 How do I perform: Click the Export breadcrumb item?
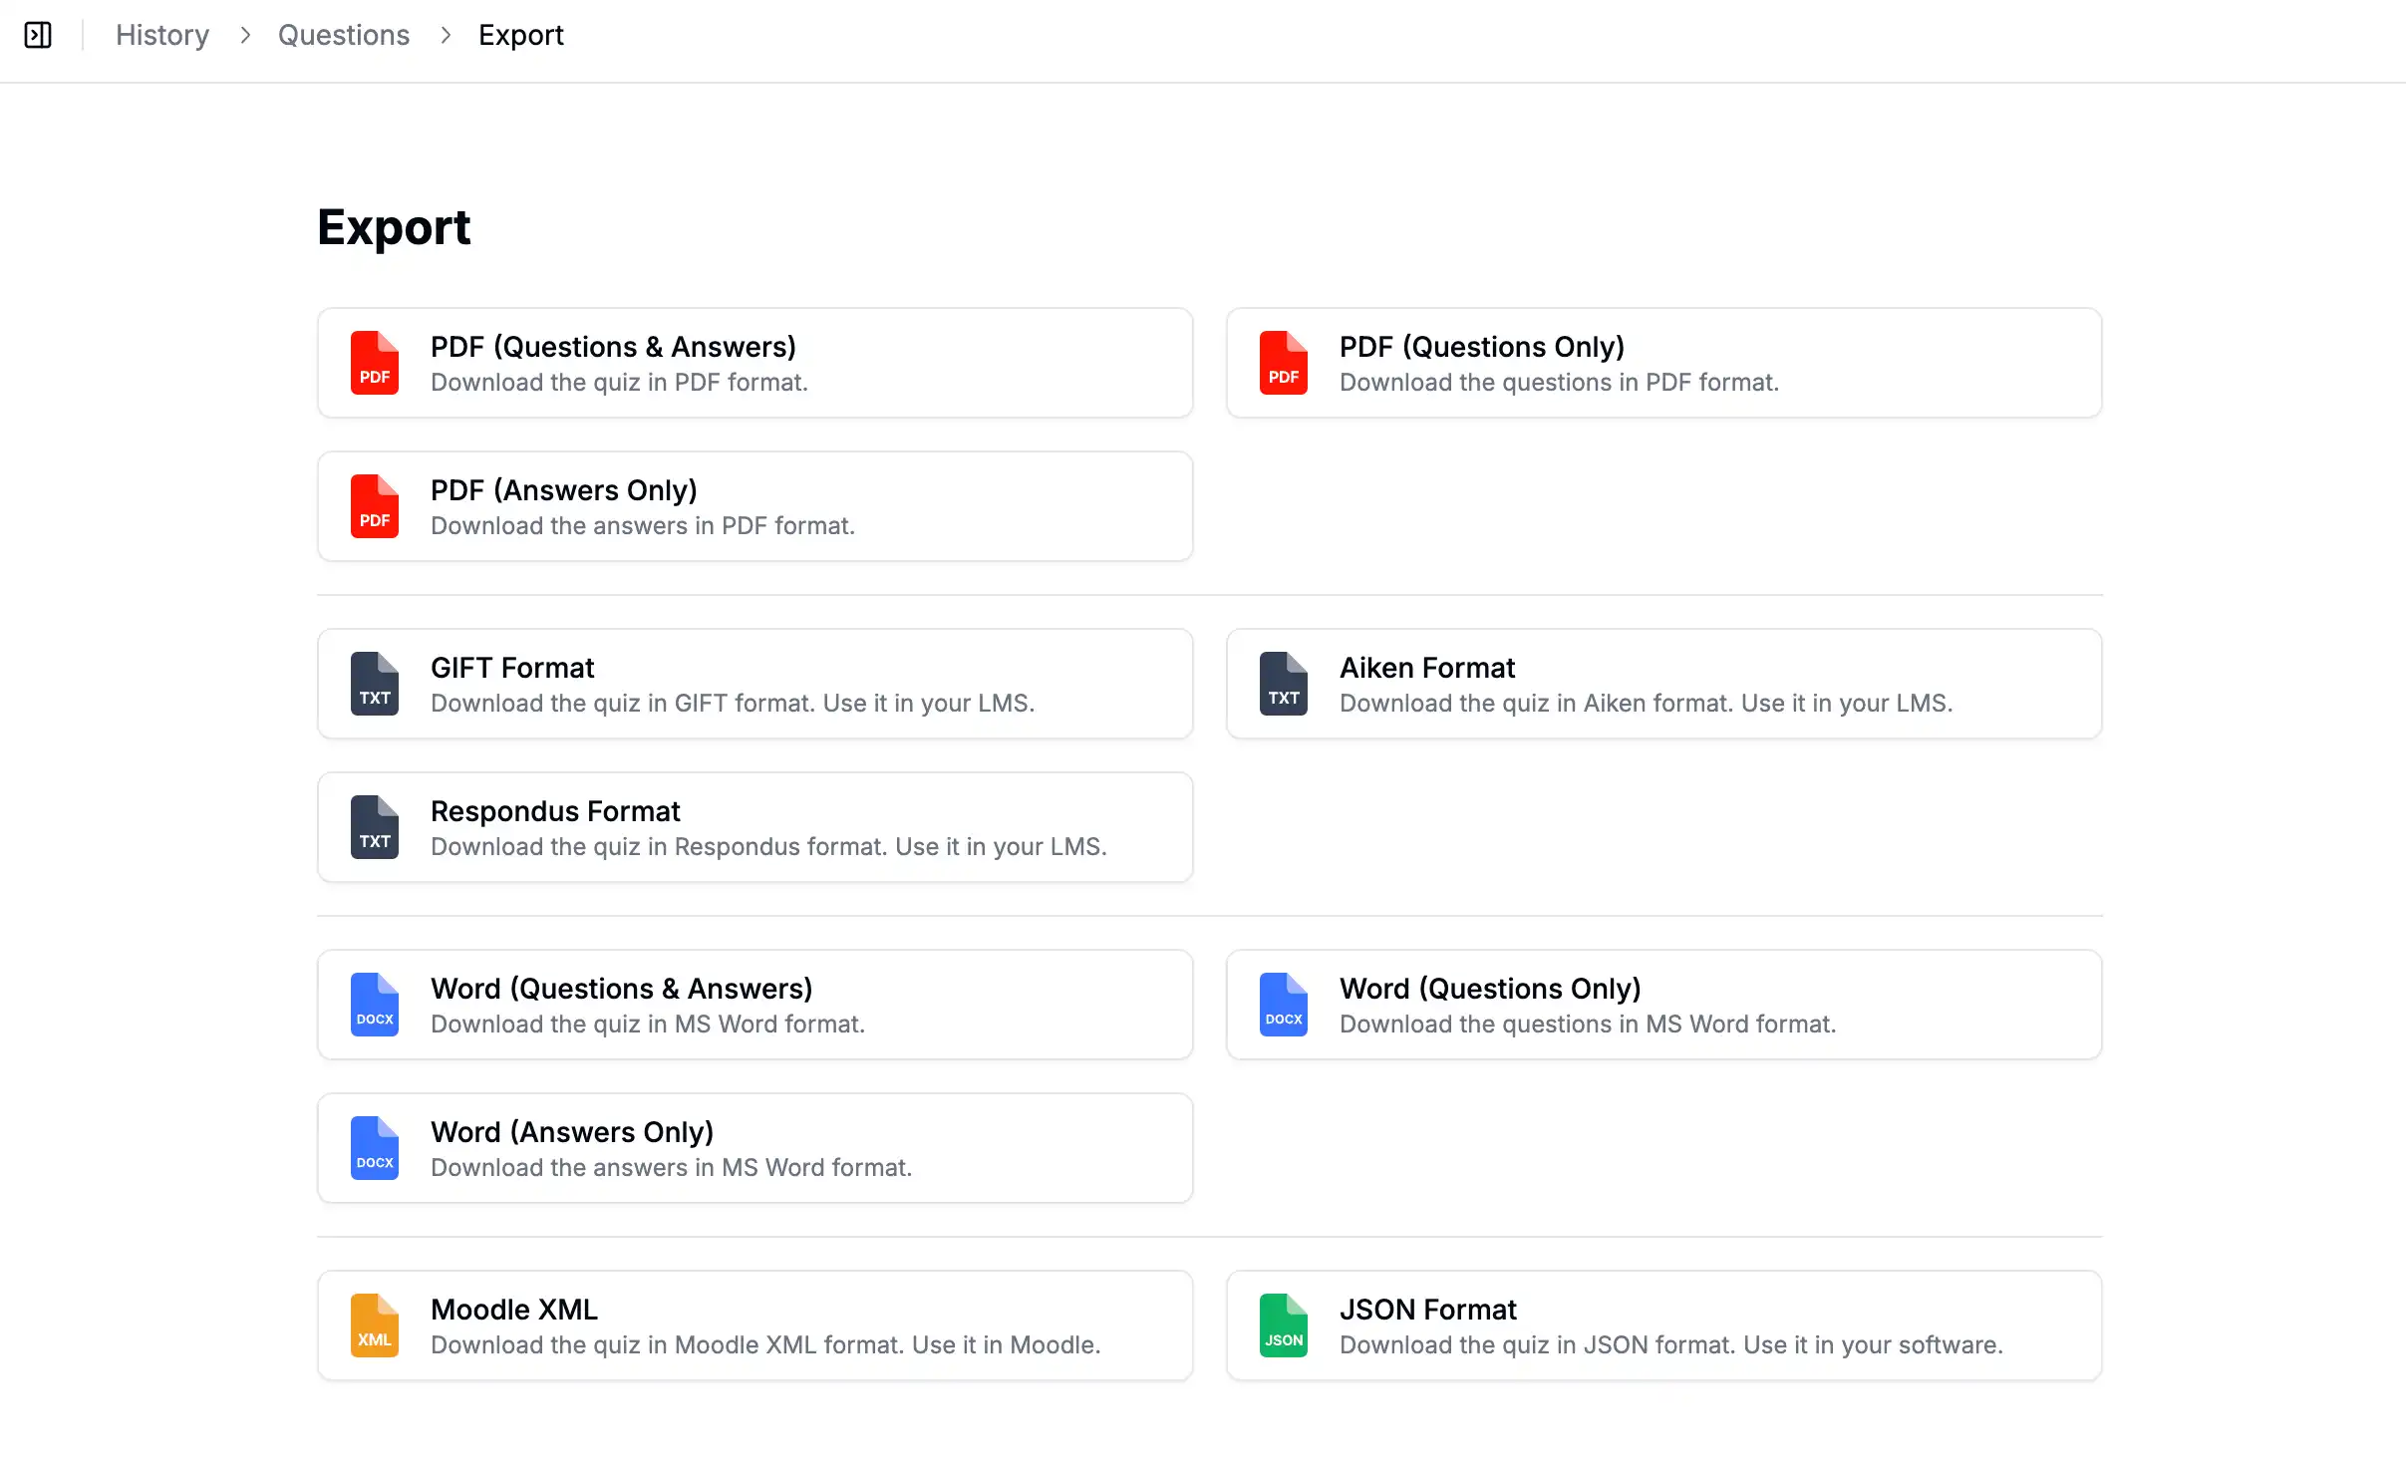coord(521,36)
